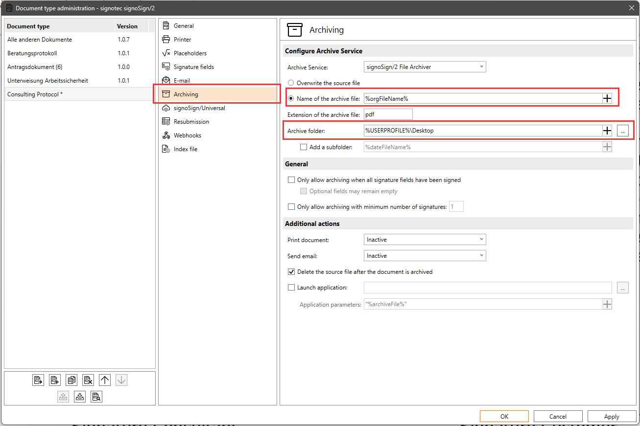
Task: Open the Print document dropdown
Action: pyautogui.click(x=425, y=240)
